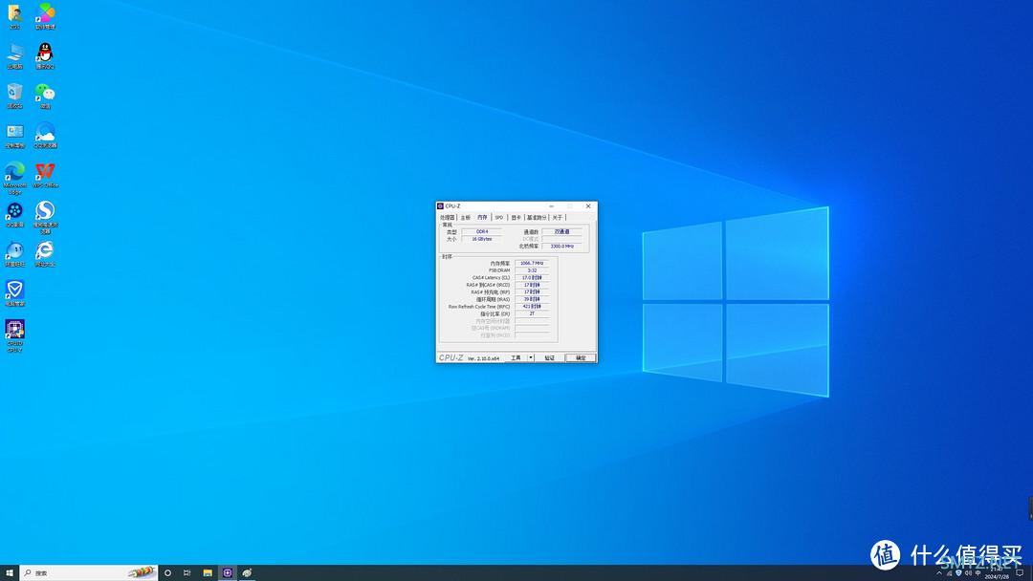Click the DDR4 memory type value
The height and width of the screenshot is (581, 1033).
pyautogui.click(x=481, y=231)
